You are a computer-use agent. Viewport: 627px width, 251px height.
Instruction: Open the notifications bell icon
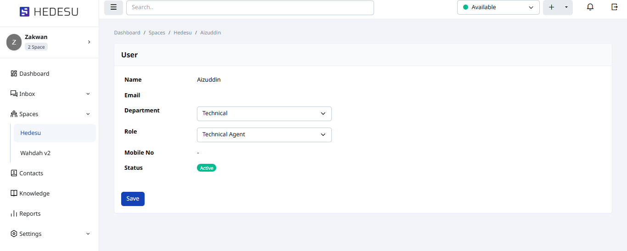pyautogui.click(x=590, y=7)
